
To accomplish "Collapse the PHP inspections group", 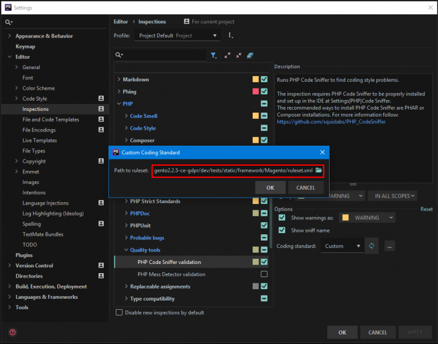I will click(x=119, y=103).
